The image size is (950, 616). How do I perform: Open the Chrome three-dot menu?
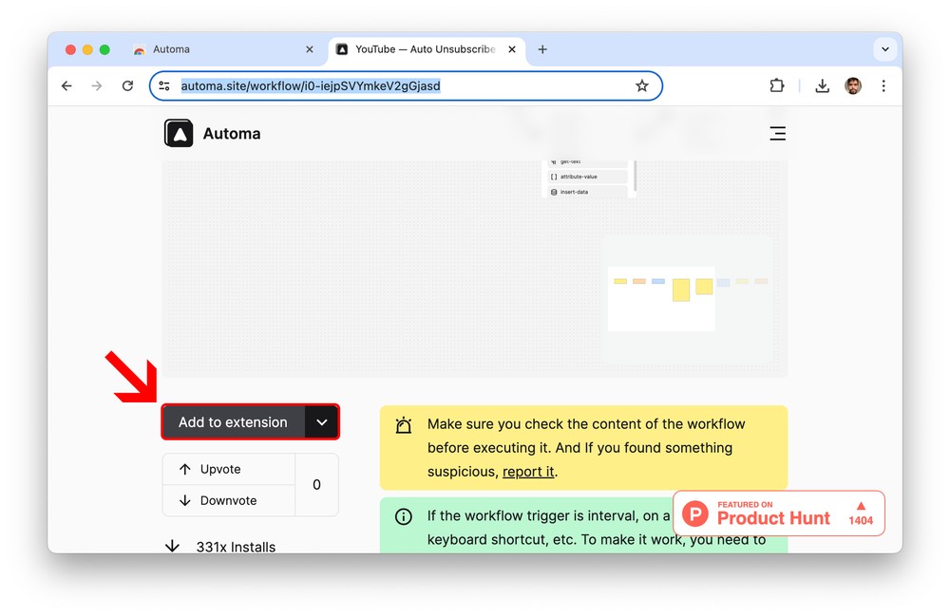click(883, 86)
